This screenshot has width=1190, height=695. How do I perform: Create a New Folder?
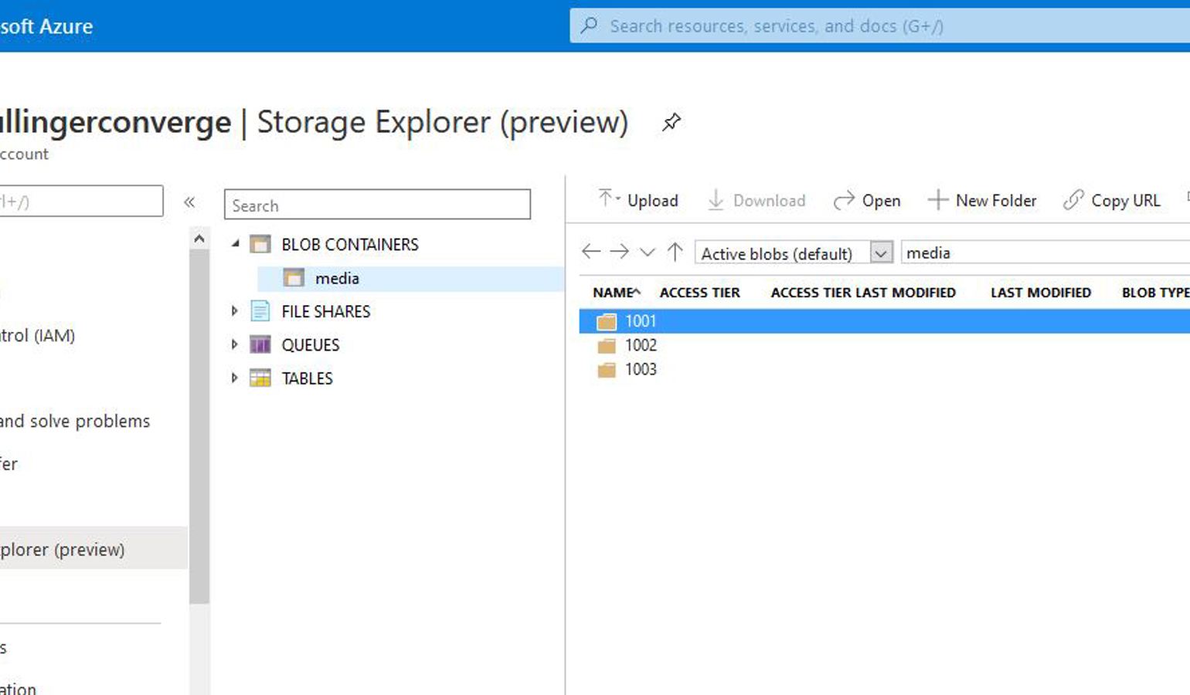coord(982,201)
